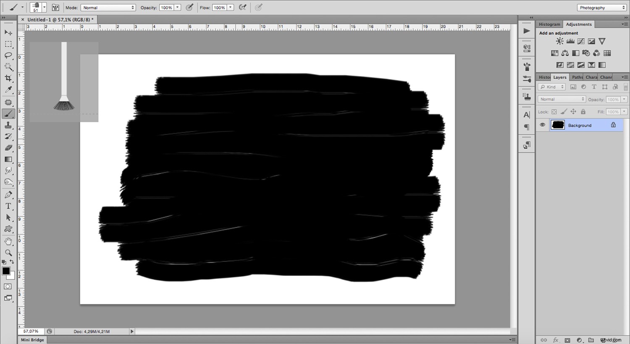
Task: Open the Photography workspace dropdown
Action: click(601, 8)
